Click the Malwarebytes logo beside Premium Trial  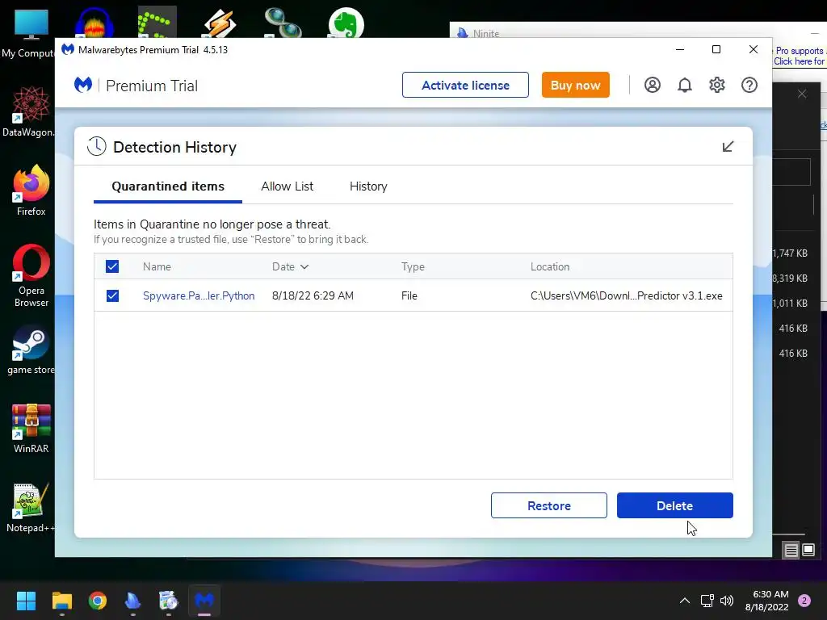click(x=83, y=85)
